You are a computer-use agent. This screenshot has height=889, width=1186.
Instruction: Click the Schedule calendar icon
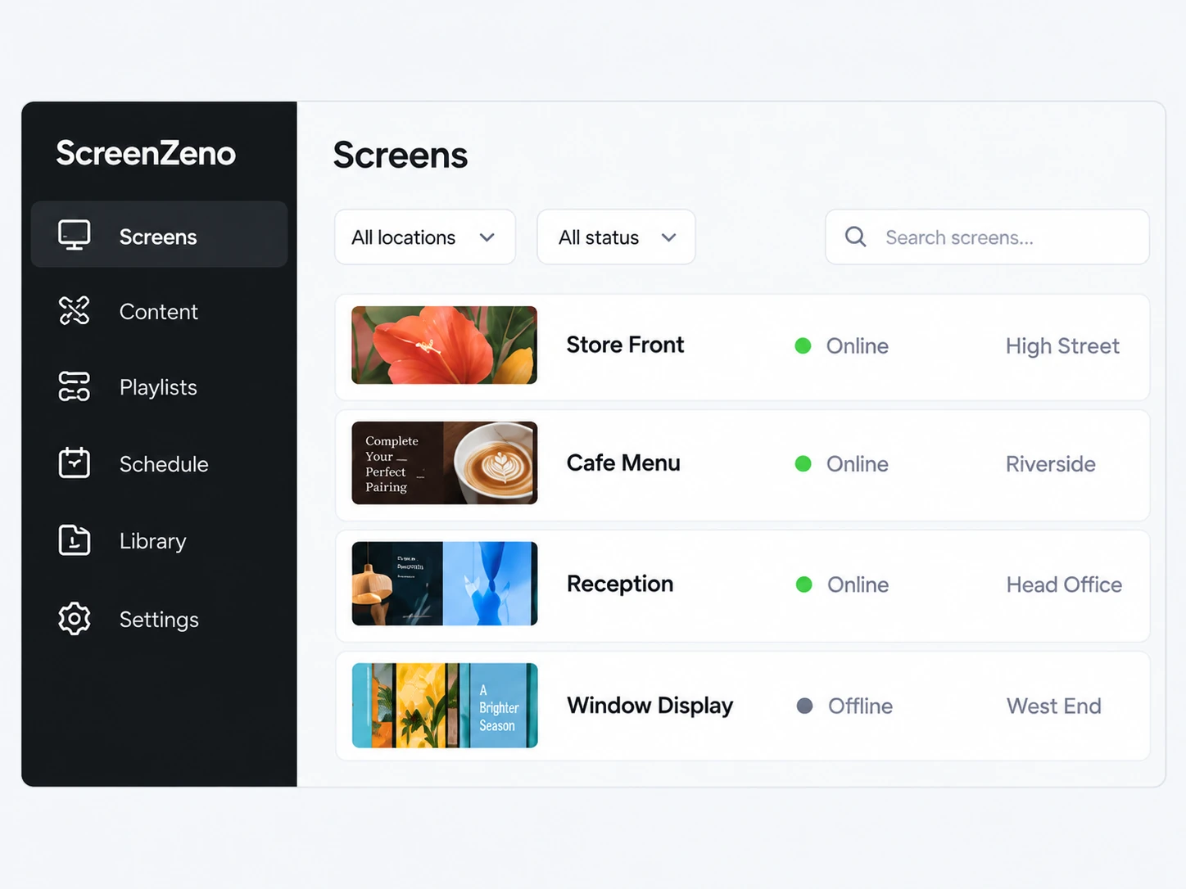pos(74,463)
